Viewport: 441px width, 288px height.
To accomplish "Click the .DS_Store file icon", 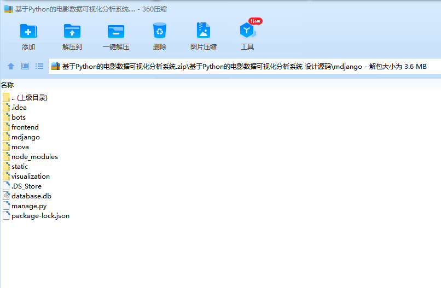I will pos(6,186).
